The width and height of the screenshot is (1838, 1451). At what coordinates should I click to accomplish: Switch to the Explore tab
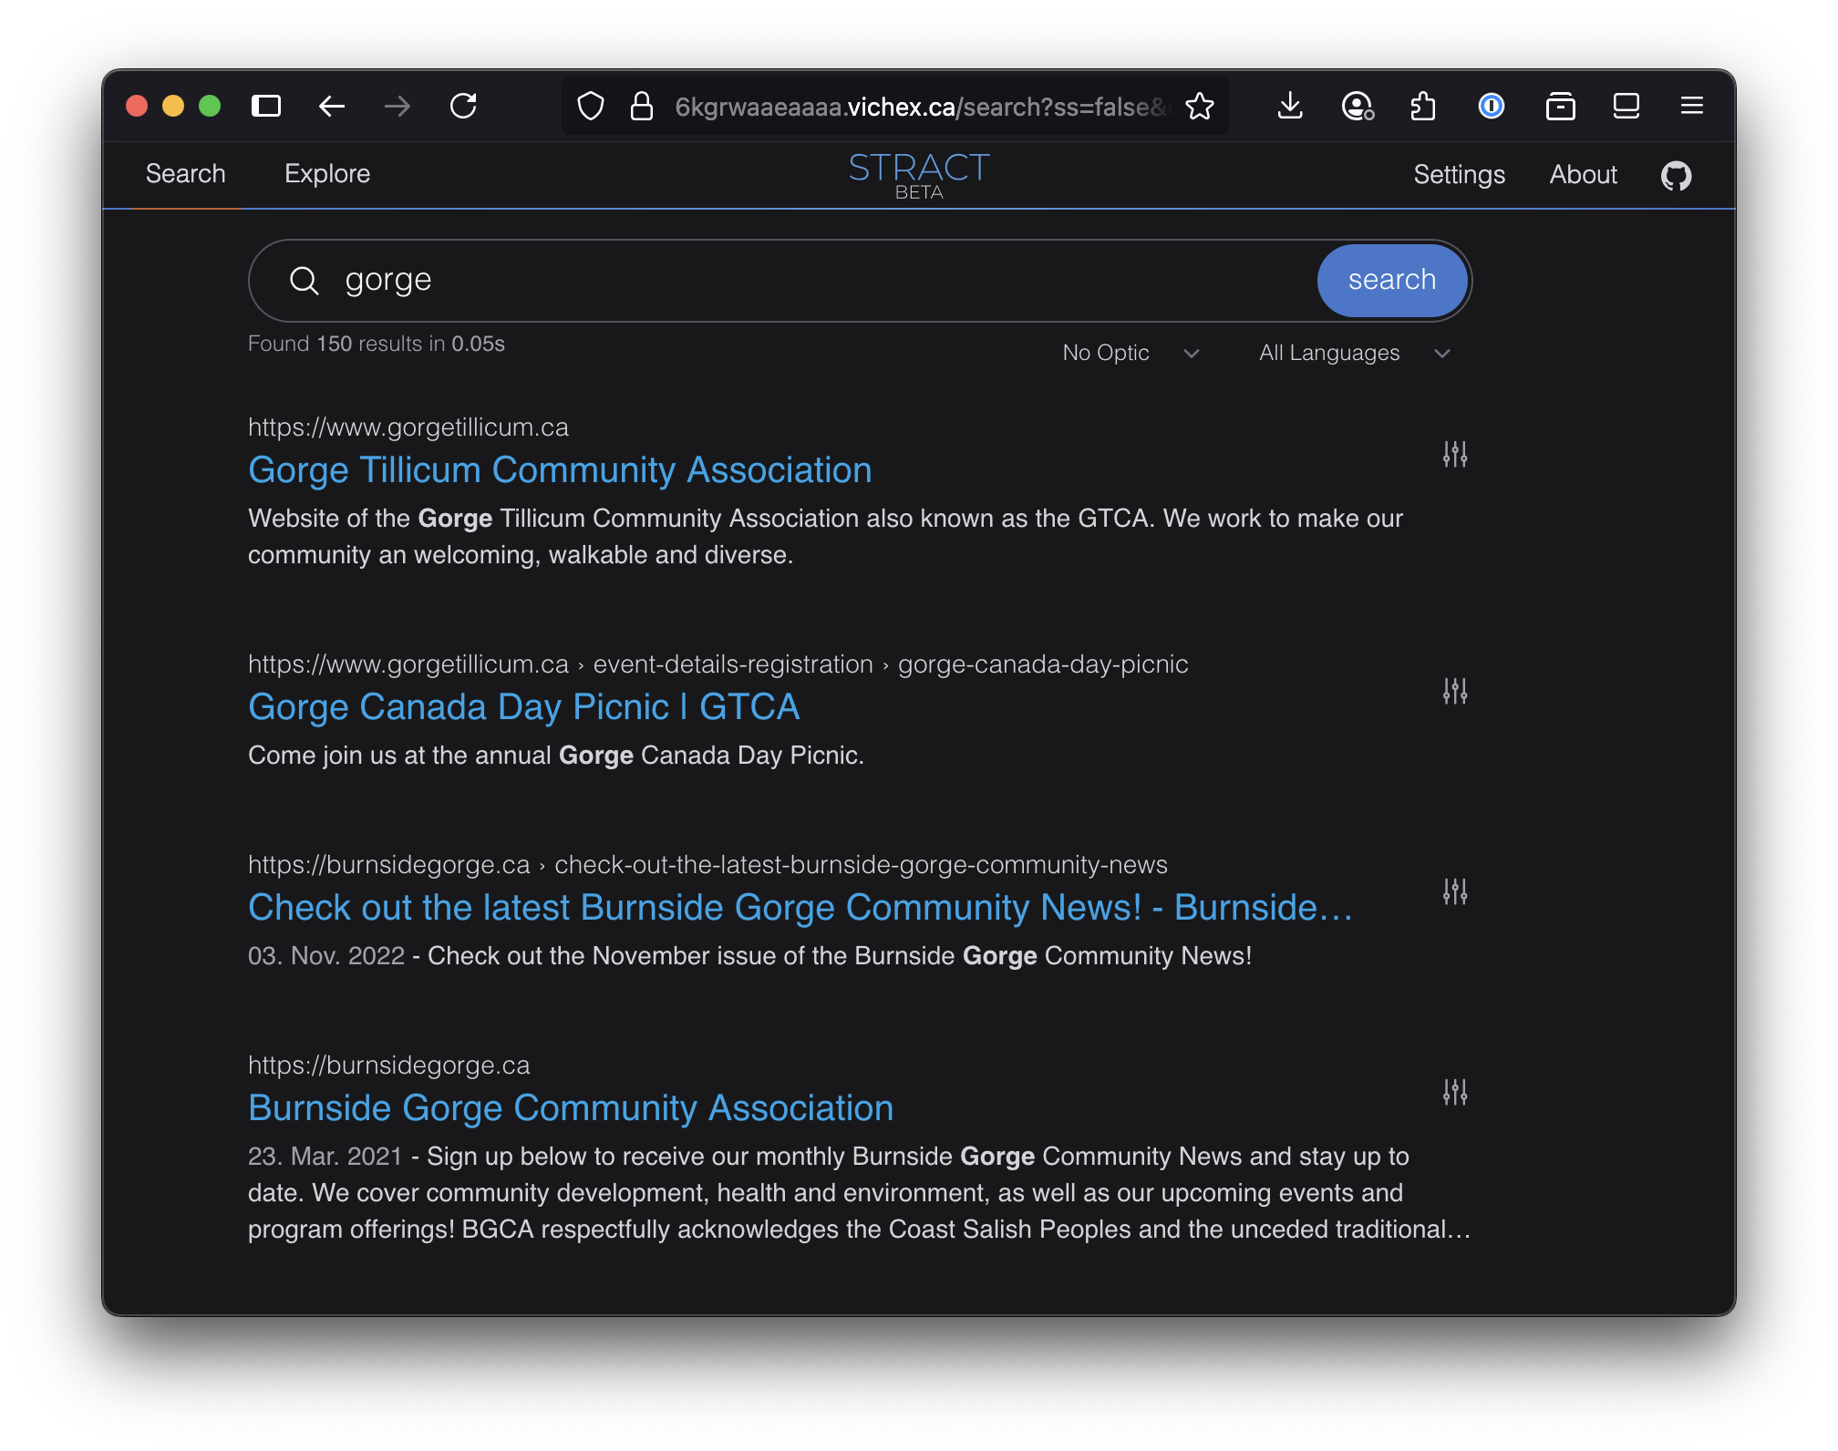pyautogui.click(x=327, y=173)
